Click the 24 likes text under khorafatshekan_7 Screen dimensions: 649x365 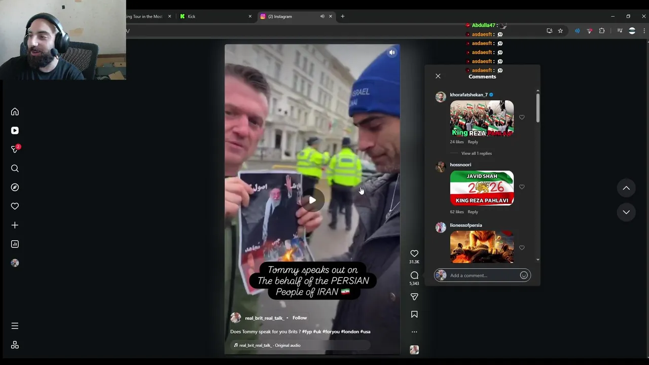(x=457, y=142)
